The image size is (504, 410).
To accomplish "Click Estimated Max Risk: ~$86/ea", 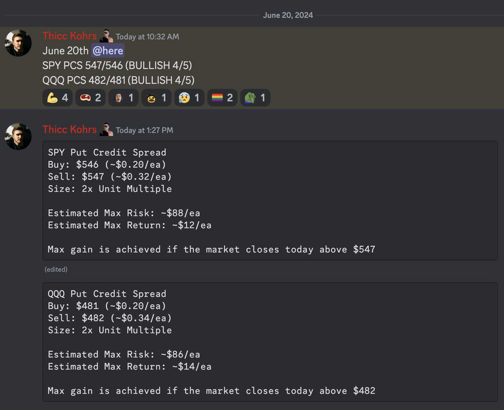I will tap(124, 355).
